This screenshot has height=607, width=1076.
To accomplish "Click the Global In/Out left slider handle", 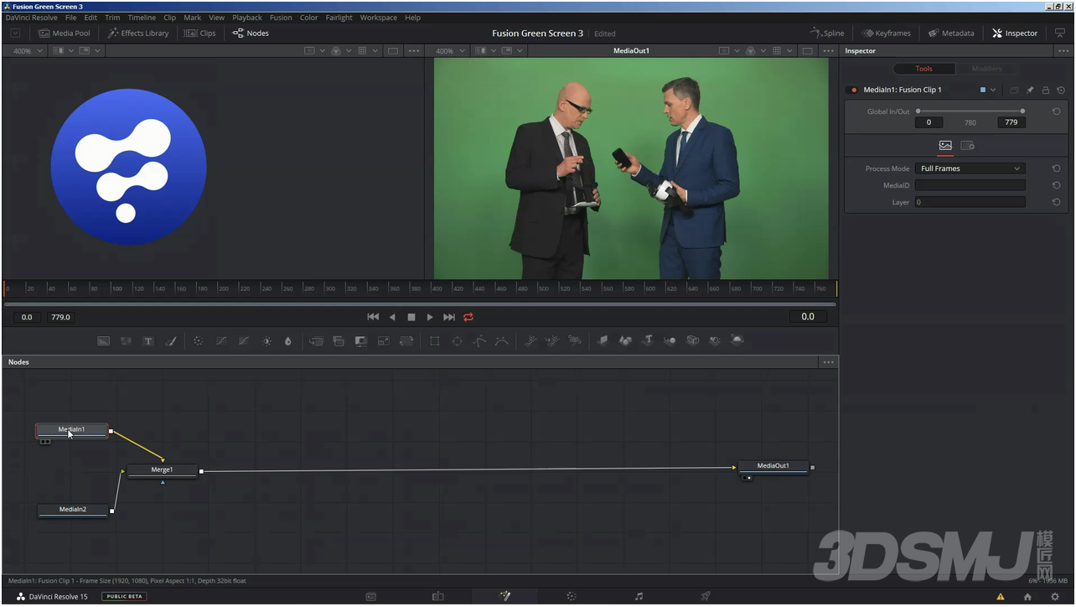I will tap(918, 111).
